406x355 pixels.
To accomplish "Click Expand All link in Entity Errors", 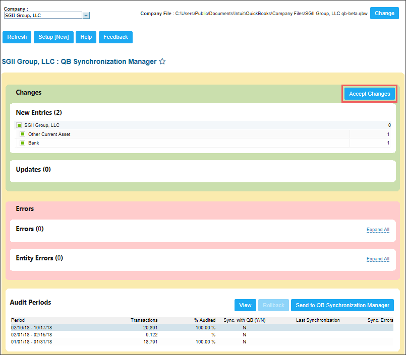I will click(378, 259).
